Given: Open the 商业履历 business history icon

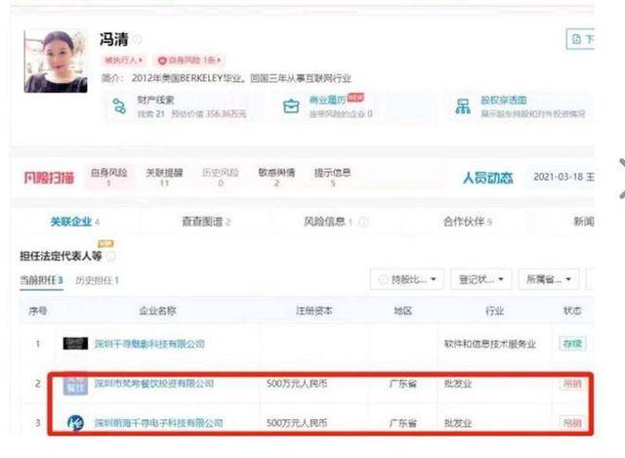Looking at the screenshot, I should [290, 106].
